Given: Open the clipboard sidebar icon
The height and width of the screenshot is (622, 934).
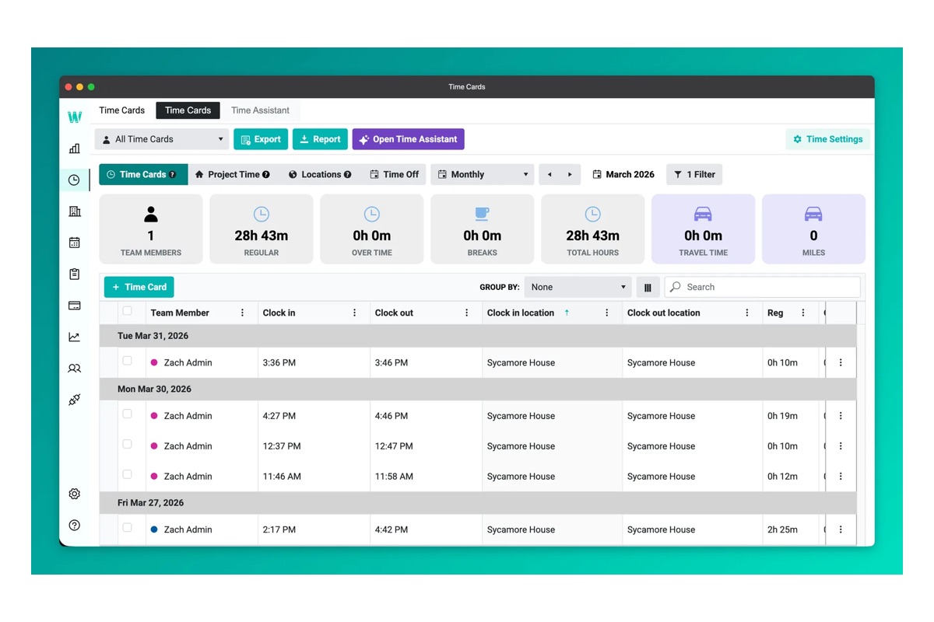Looking at the screenshot, I should tap(75, 274).
